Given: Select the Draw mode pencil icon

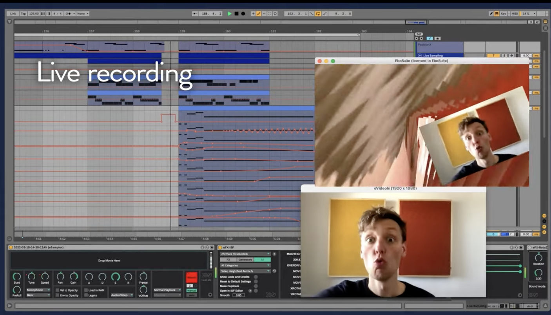Looking at the screenshot, I should click(x=491, y=13).
